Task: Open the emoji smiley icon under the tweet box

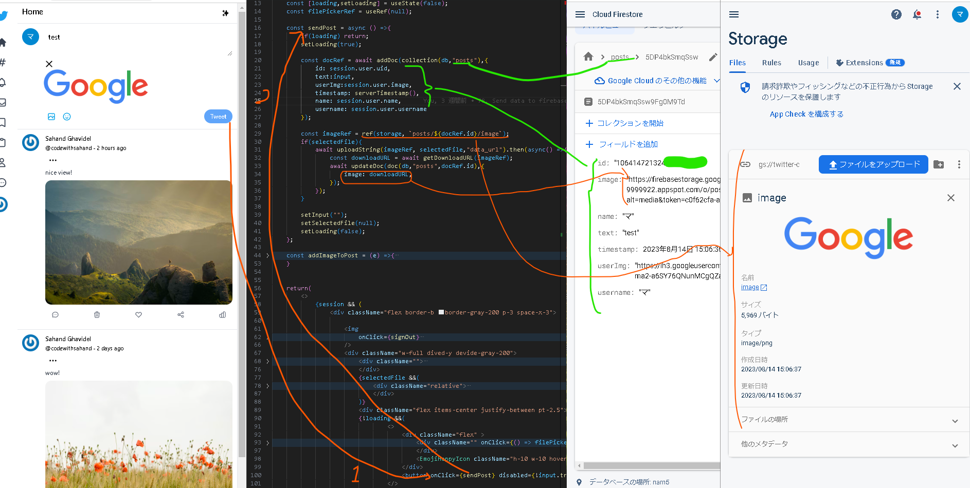Action: [67, 117]
